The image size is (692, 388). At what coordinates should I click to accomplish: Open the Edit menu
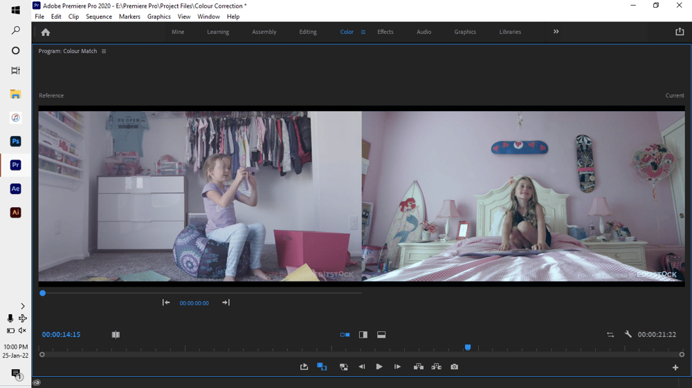56,17
